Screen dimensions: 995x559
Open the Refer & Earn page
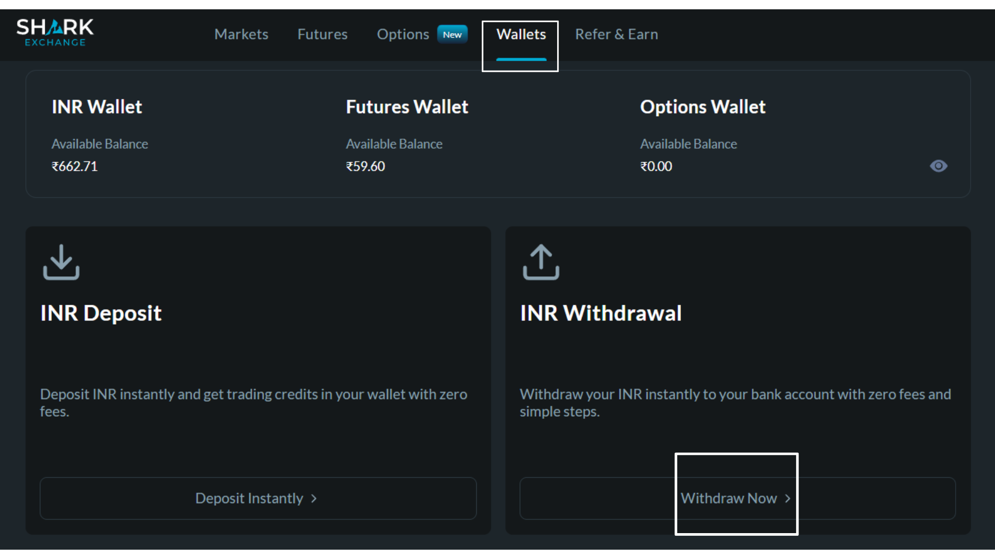(x=616, y=34)
